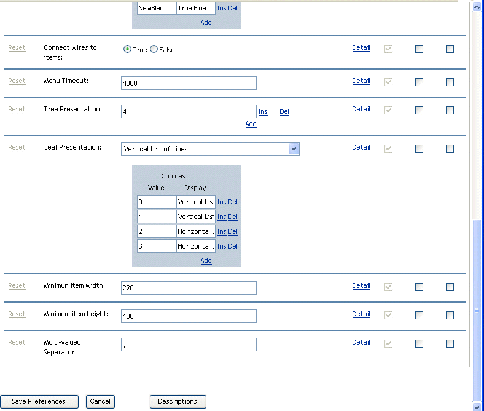
Task: Click Add link under Tree Presentation
Action: click(x=251, y=124)
